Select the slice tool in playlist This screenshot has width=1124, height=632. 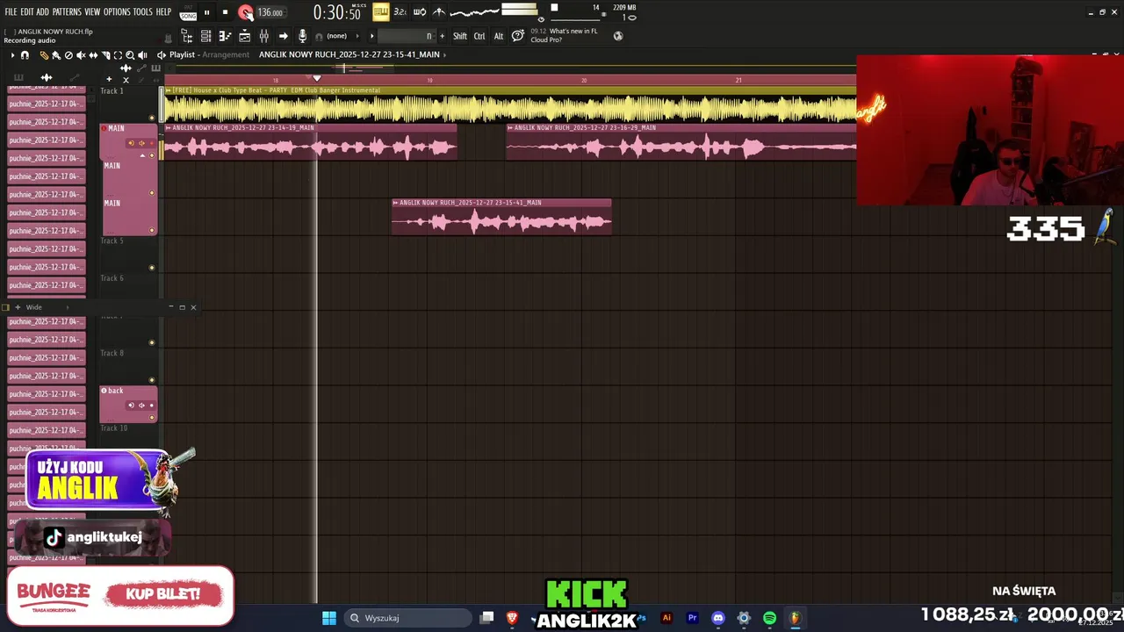105,55
